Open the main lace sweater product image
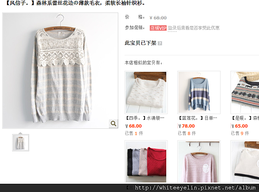Viewport: 259px width, 192px height. coord(60,70)
